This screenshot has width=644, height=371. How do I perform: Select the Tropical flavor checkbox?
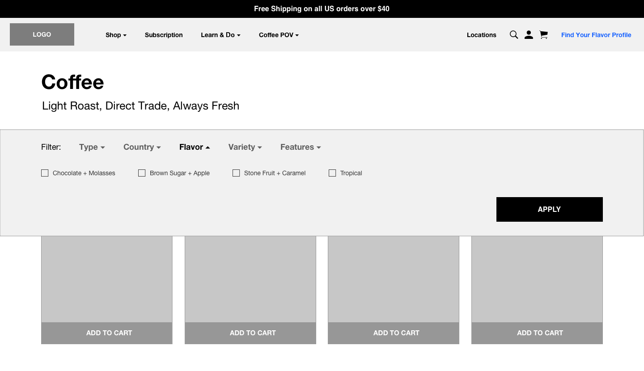(332, 173)
